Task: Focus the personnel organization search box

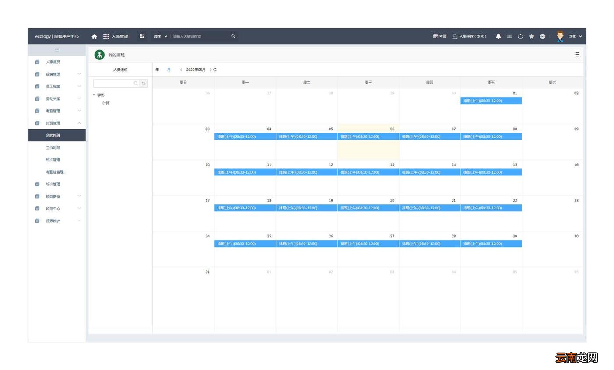Action: (x=113, y=83)
